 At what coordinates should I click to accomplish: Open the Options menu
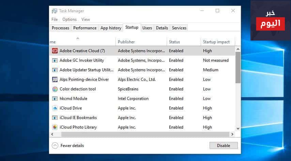(70, 19)
